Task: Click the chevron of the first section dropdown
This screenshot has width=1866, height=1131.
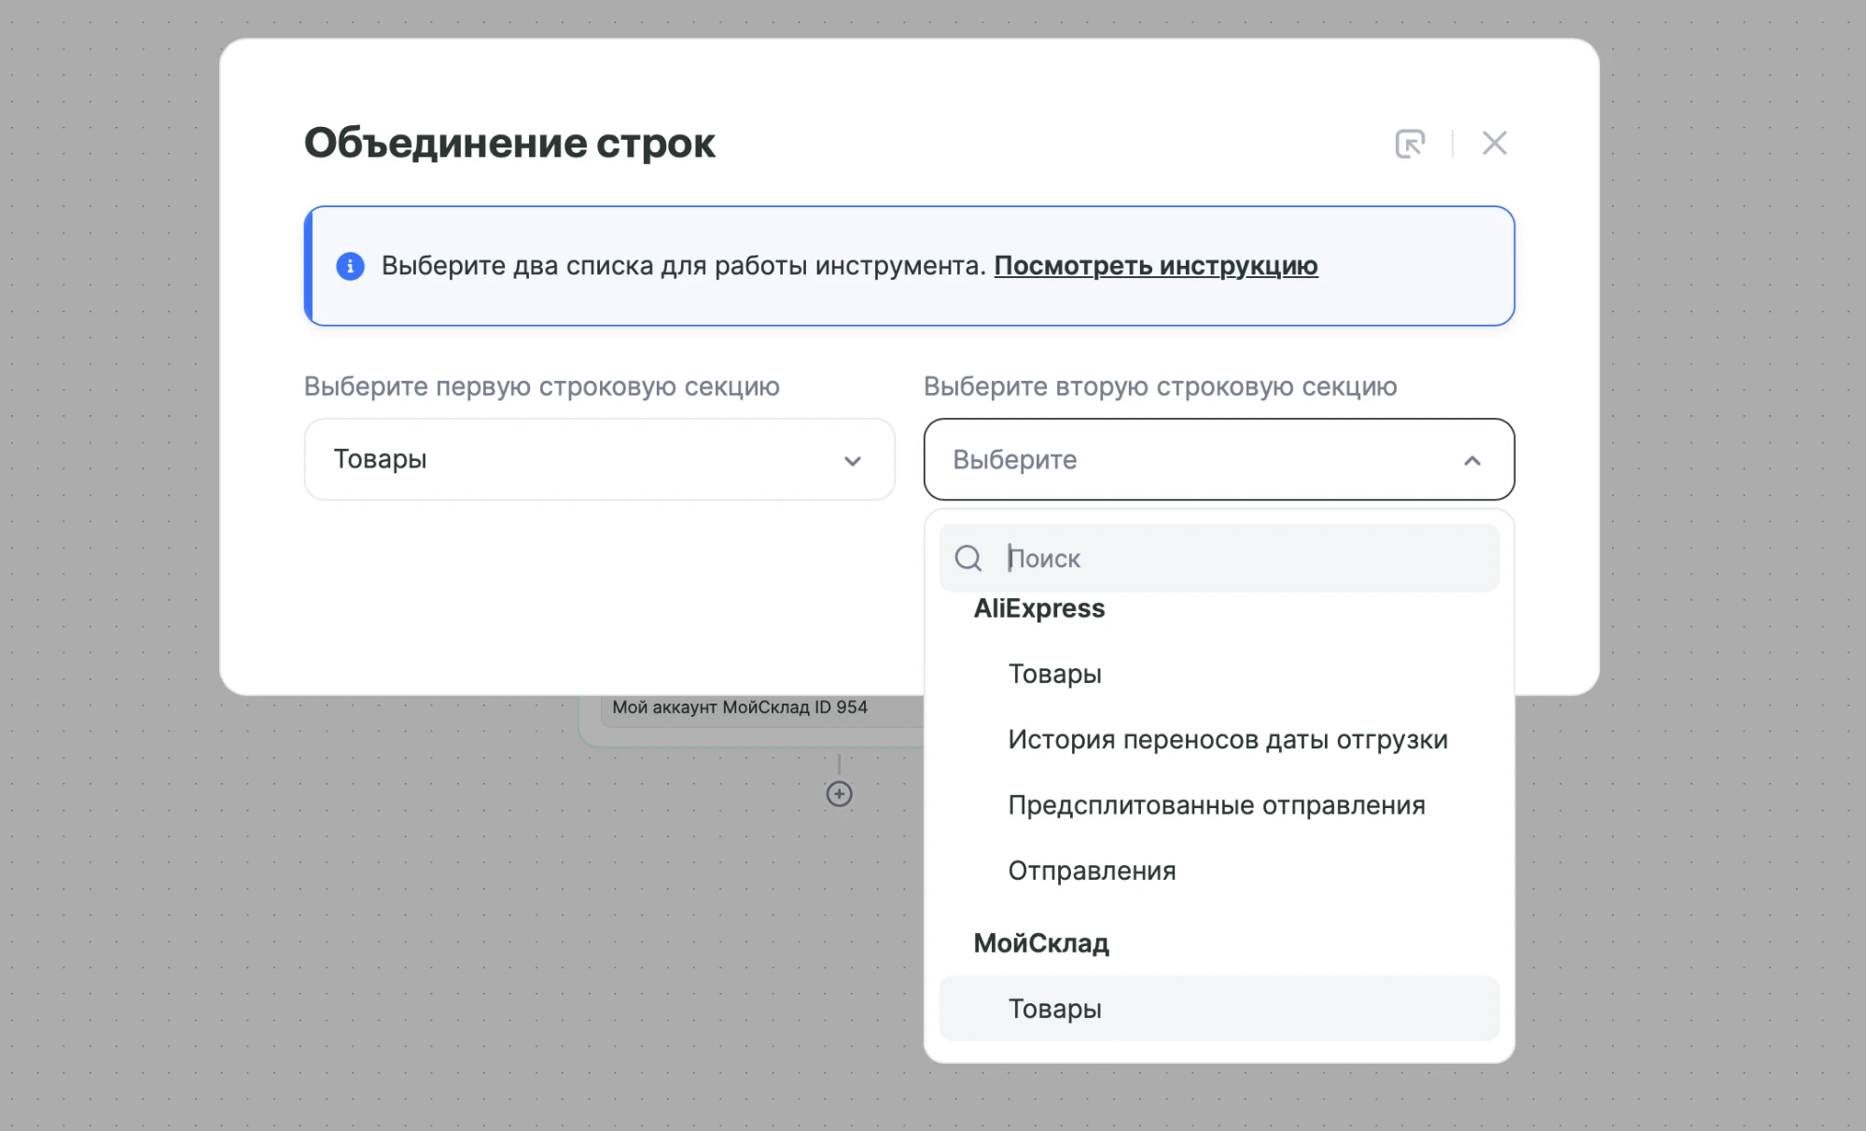Action: tap(852, 461)
